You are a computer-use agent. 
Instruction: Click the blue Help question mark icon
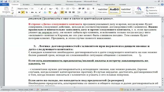pos(162,5)
